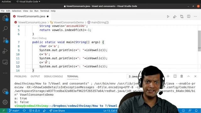Kill the terminal with trash icon
The height and width of the screenshot is (113, 201).
coord(182,76)
